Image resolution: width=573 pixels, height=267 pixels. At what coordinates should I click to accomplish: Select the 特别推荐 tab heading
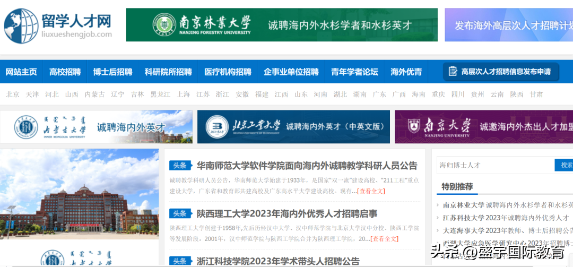click(x=457, y=186)
